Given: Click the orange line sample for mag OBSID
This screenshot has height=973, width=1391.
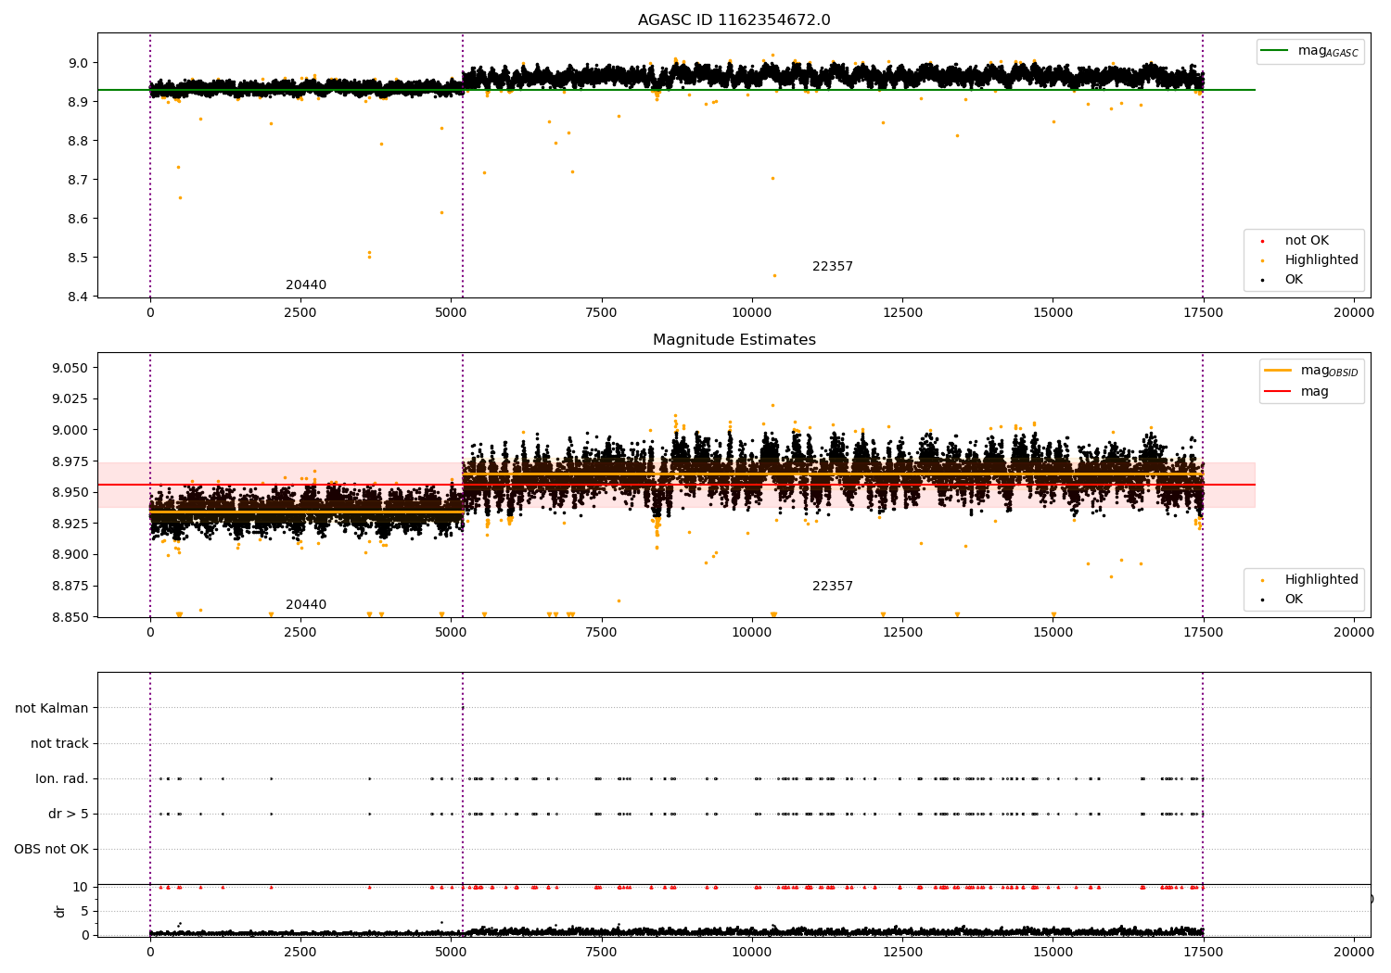Looking at the screenshot, I should (1278, 371).
